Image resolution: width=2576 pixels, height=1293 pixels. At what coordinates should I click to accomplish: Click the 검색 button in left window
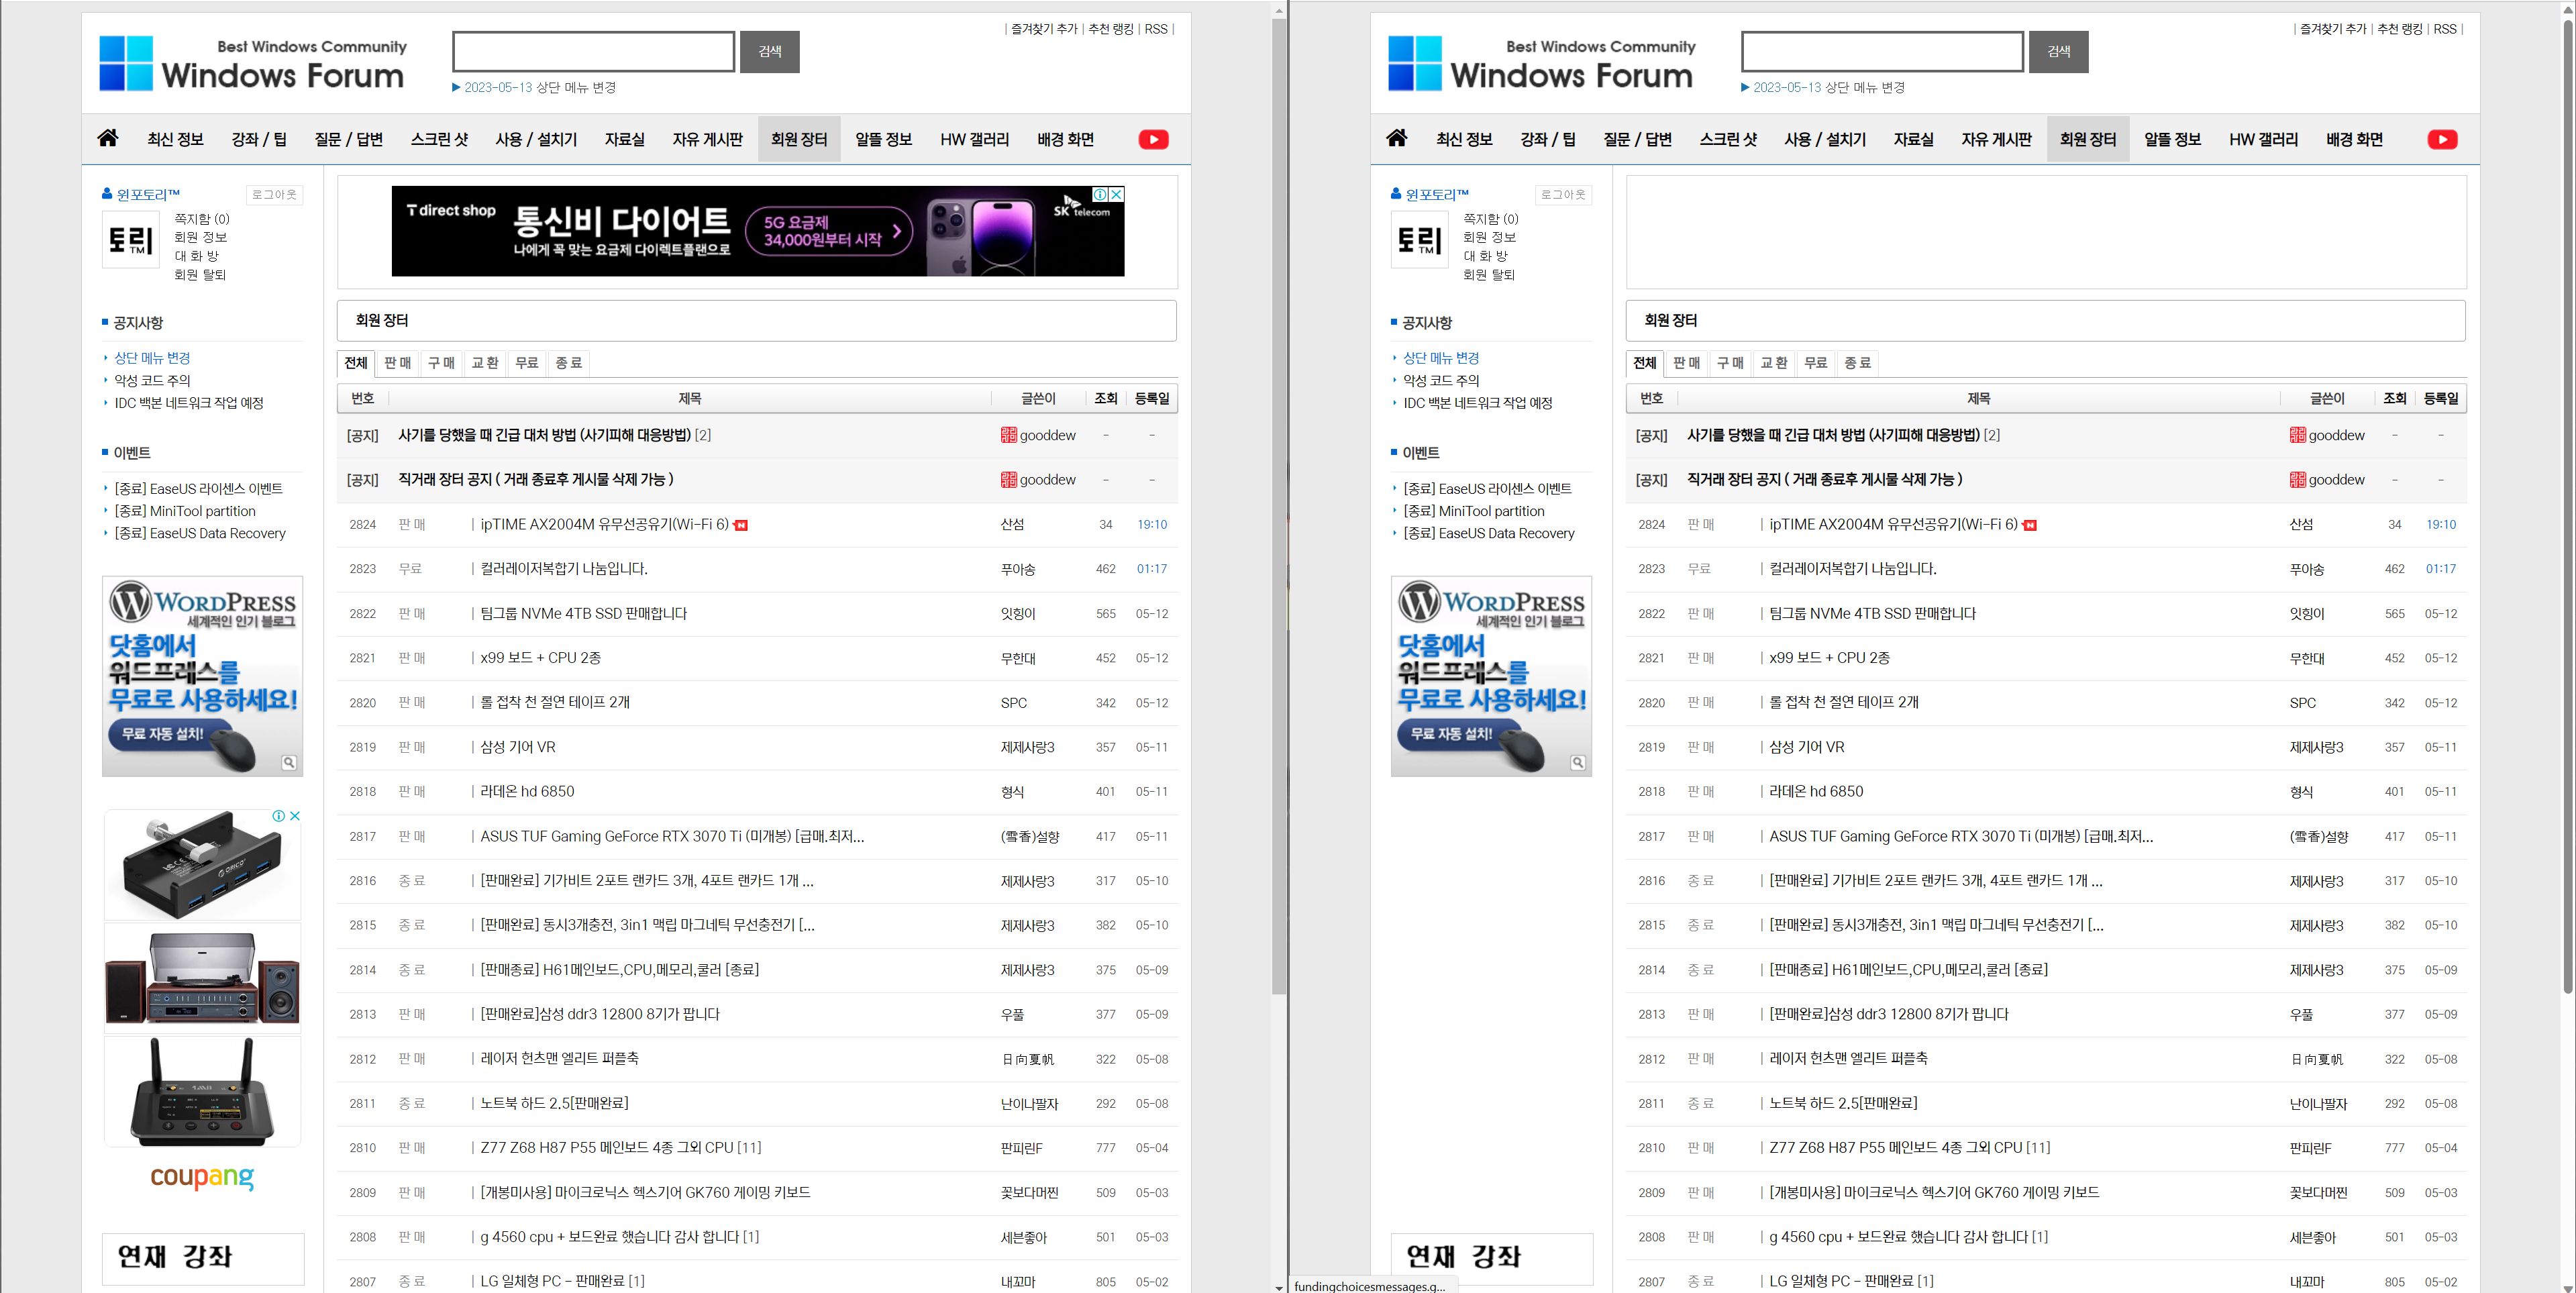click(770, 51)
